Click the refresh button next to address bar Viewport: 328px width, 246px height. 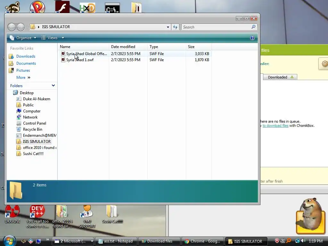pos(175,27)
